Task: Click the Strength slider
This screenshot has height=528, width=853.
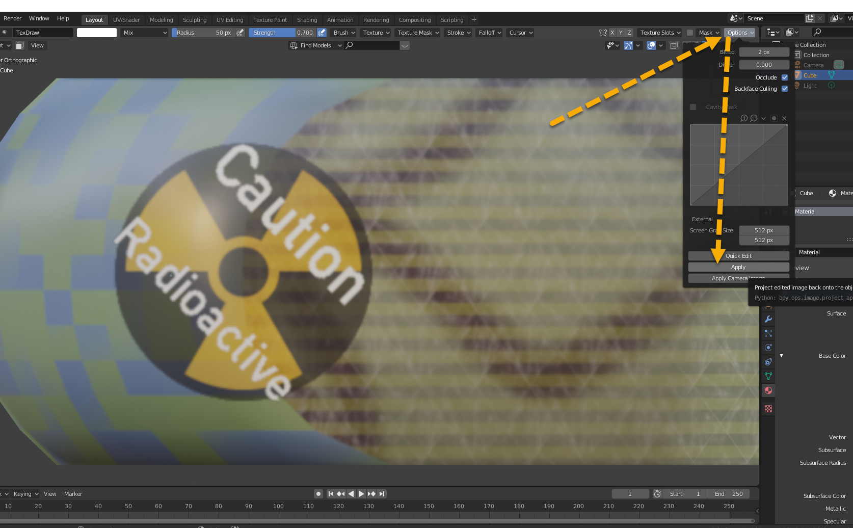Action: click(x=282, y=33)
